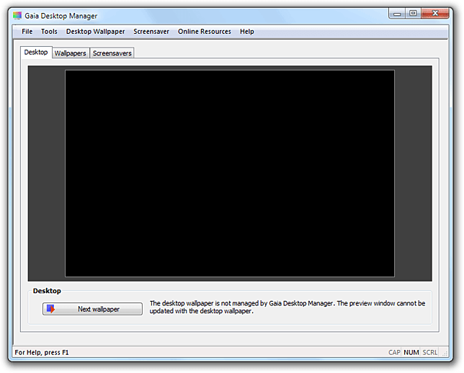
Task: Click the black desktop preview area
Action: coord(230,173)
